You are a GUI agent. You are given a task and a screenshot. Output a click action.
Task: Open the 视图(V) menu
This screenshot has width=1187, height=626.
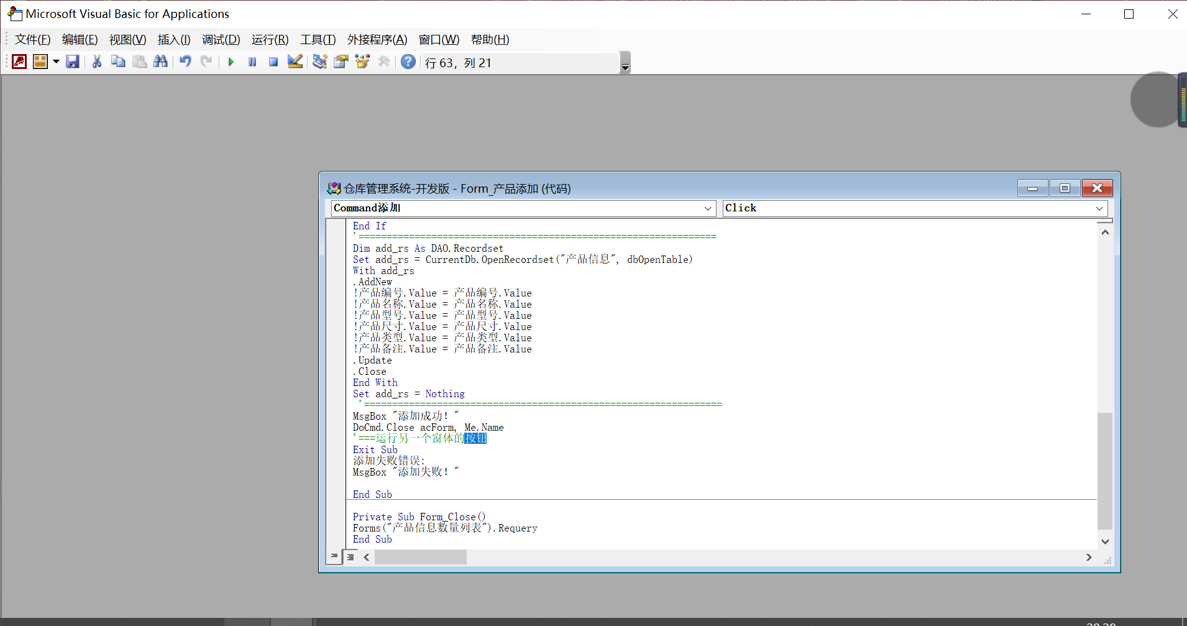[128, 40]
